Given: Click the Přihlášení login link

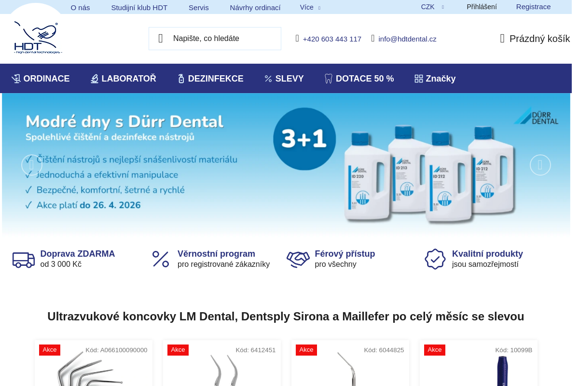Looking at the screenshot, I should (482, 7).
